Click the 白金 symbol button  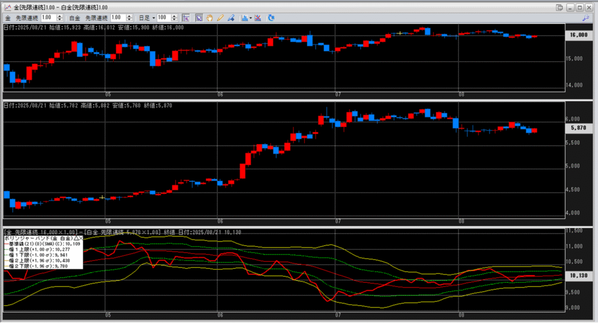[75, 18]
